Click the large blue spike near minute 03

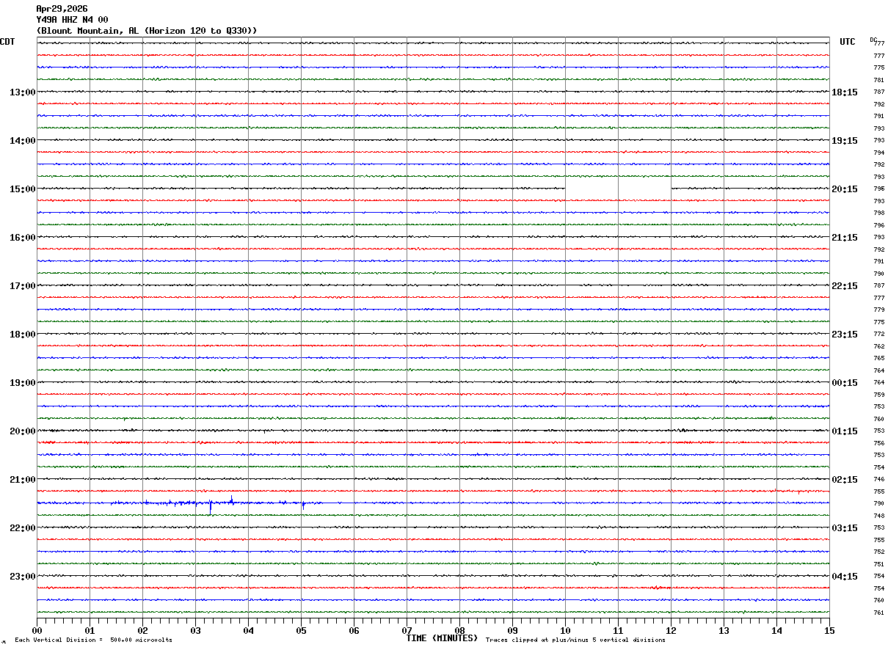(x=211, y=506)
